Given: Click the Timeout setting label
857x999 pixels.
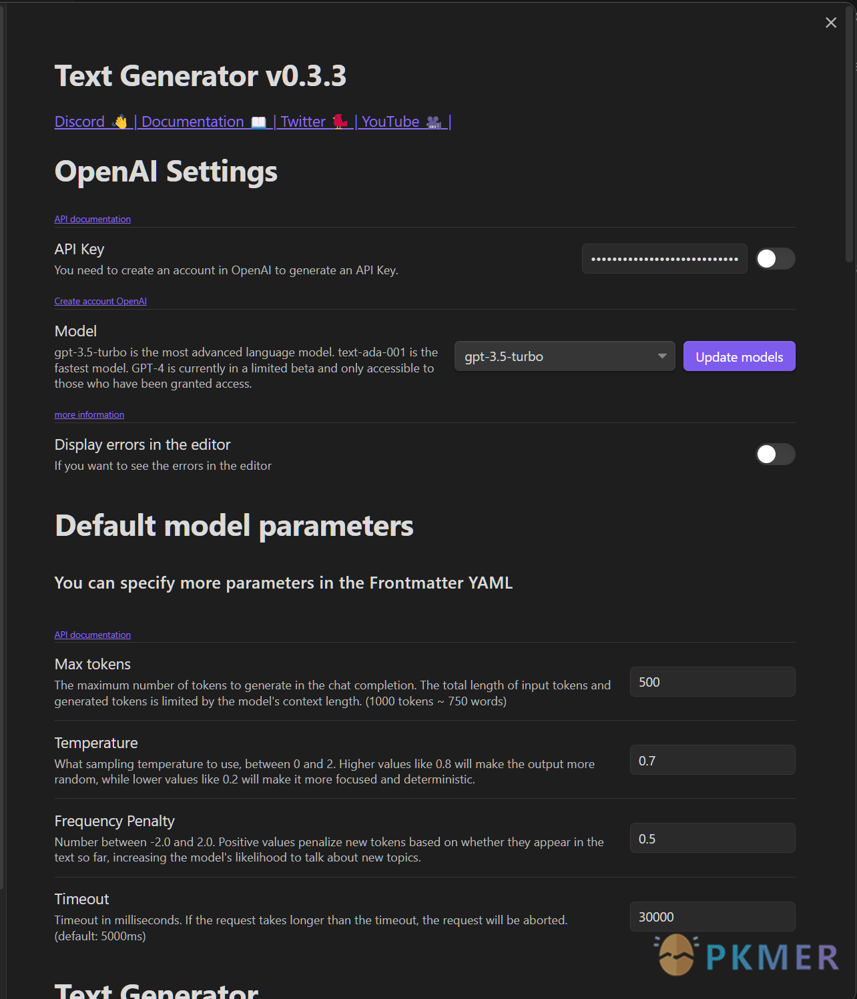Looking at the screenshot, I should point(81,899).
